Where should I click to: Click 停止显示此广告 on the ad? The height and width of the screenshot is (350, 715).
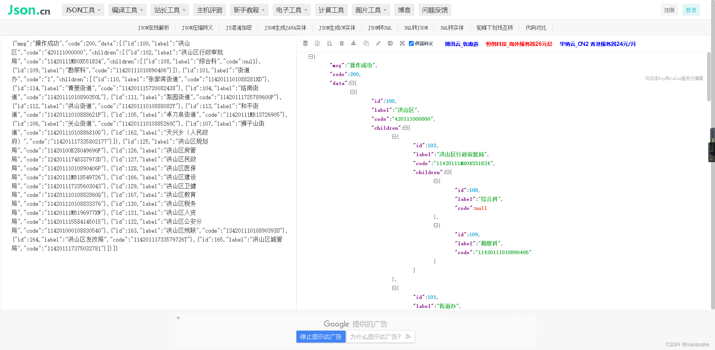(x=321, y=337)
